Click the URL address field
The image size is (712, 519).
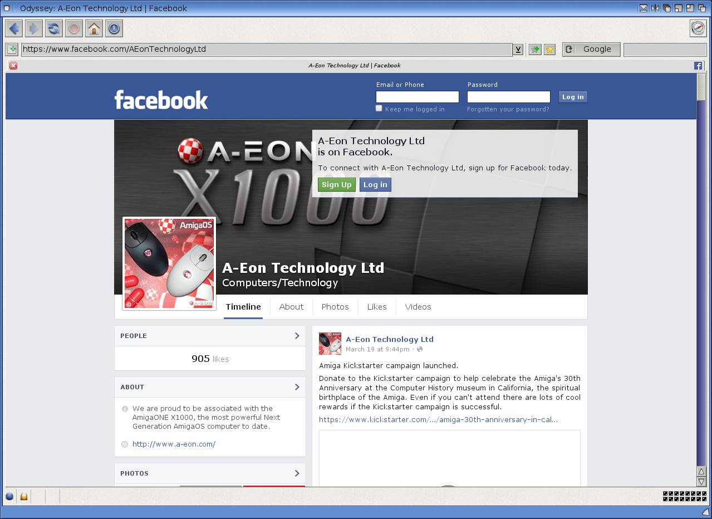pos(267,50)
